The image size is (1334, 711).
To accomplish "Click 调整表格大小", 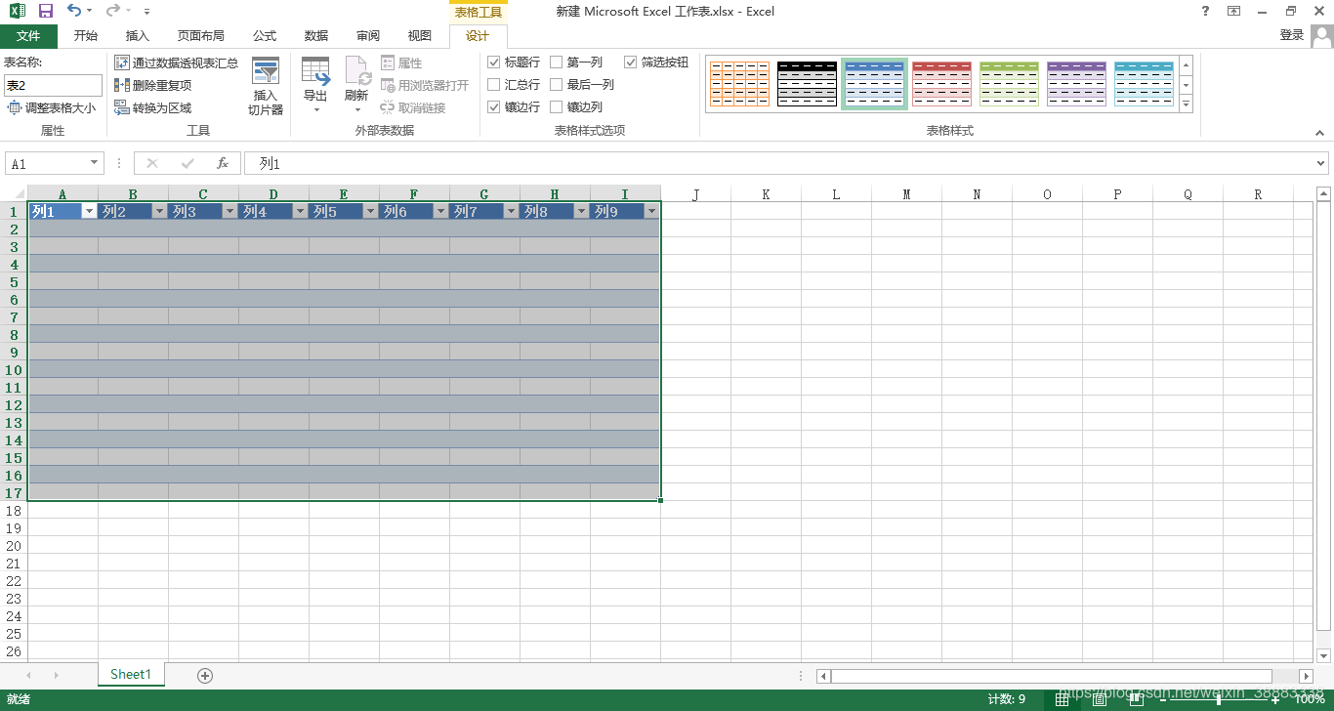I will click(x=52, y=107).
